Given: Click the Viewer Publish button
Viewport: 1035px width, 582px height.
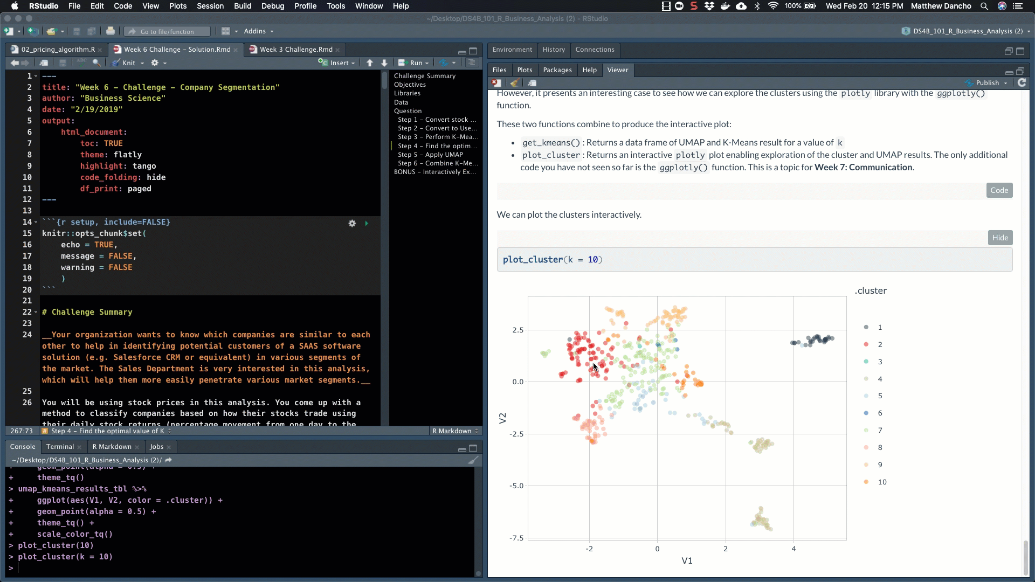Looking at the screenshot, I should [983, 83].
